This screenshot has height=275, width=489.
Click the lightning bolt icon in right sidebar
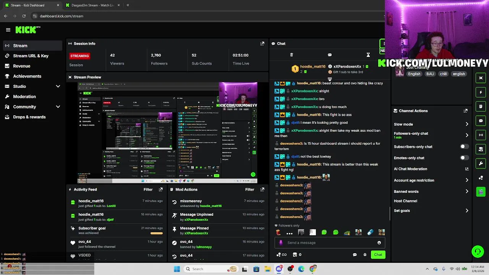click(481, 92)
